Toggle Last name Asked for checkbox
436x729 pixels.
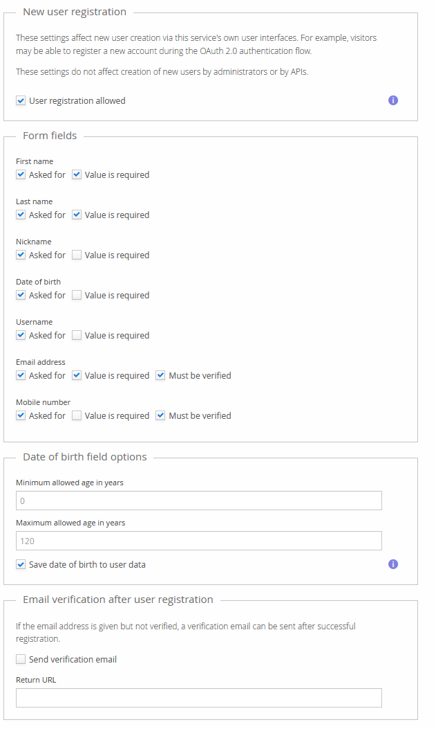[x=21, y=215]
